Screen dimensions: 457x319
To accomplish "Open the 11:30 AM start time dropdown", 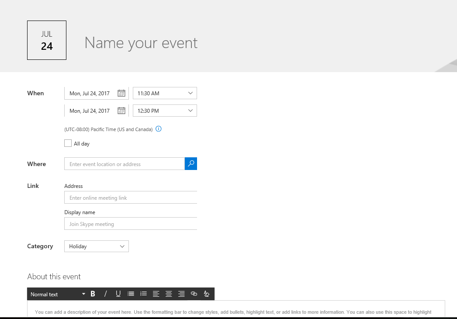I will [x=164, y=93].
